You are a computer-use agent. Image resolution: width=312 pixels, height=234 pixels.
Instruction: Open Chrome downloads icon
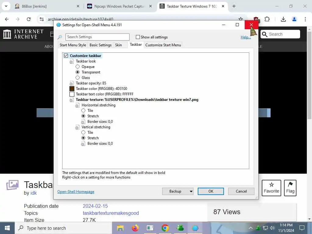click(283, 19)
